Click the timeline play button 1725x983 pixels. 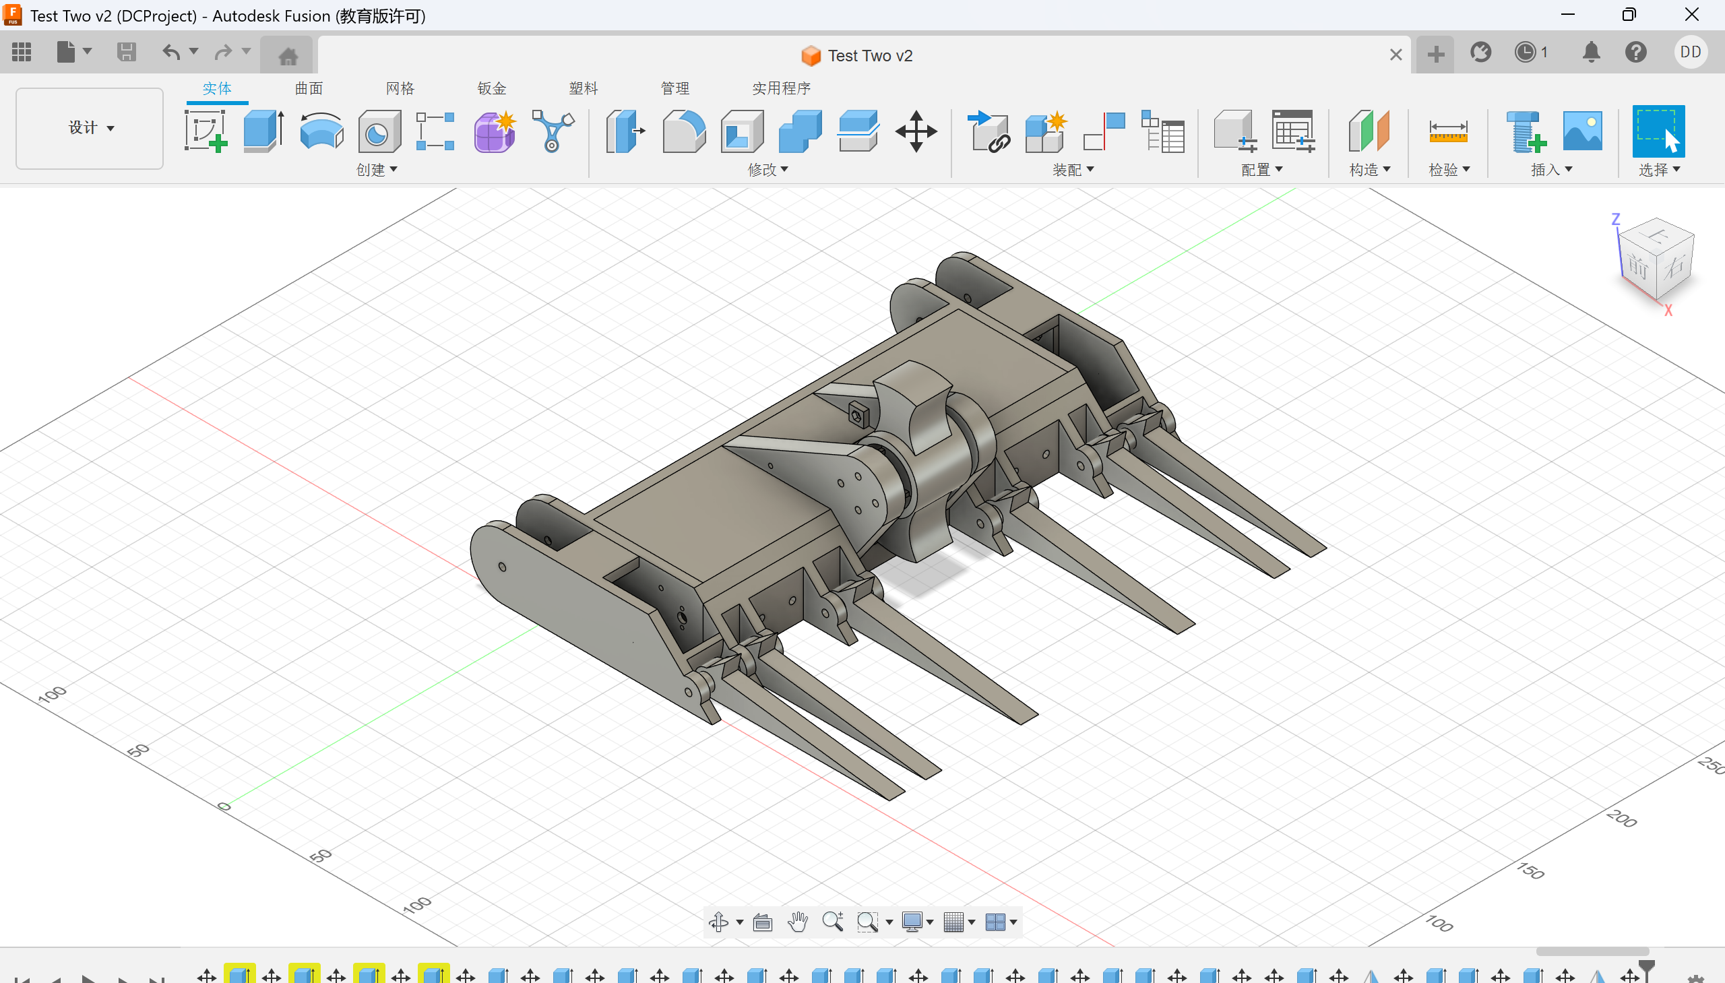click(88, 978)
